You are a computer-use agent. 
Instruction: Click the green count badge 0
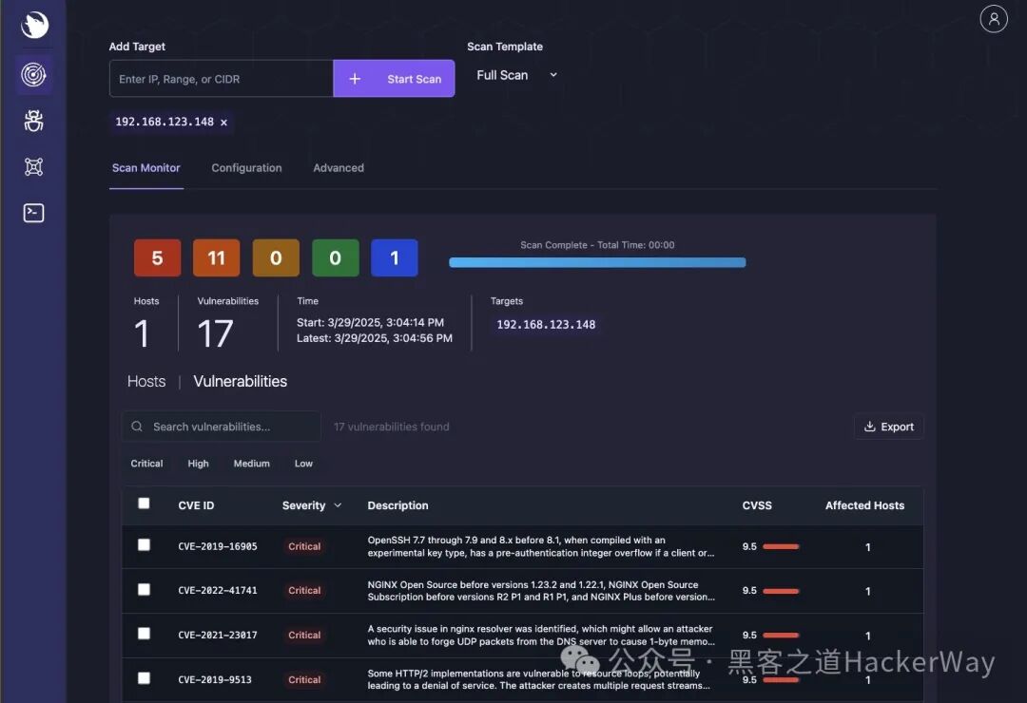pyautogui.click(x=336, y=257)
